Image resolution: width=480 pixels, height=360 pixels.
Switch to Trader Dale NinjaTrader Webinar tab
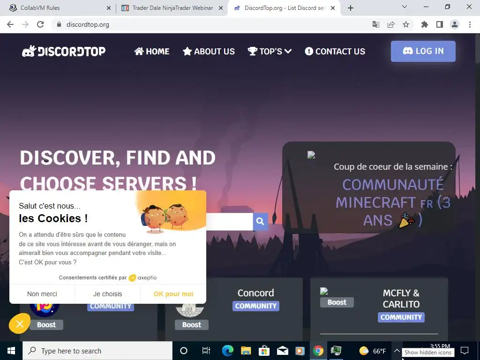pyautogui.click(x=172, y=8)
